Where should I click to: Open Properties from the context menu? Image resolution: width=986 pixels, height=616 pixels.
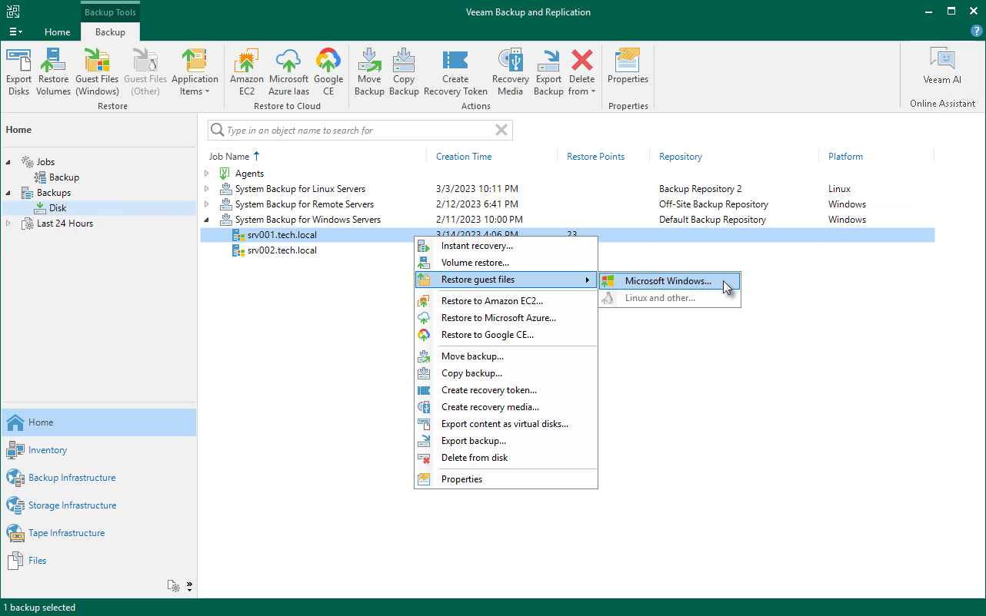(x=506, y=479)
